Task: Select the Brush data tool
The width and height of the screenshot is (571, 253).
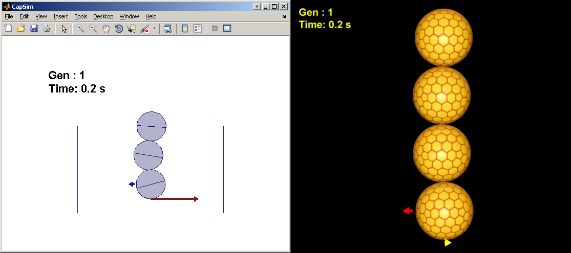Action: click(x=144, y=28)
